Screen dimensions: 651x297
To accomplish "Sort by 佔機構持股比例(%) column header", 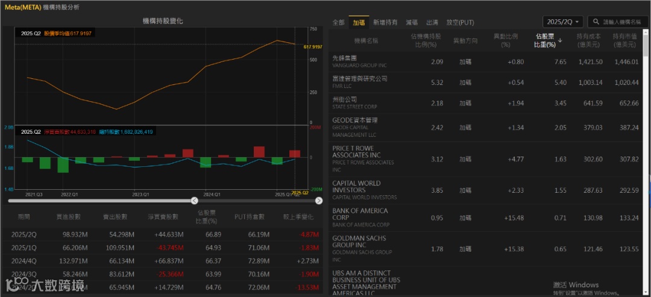I will tap(426, 40).
